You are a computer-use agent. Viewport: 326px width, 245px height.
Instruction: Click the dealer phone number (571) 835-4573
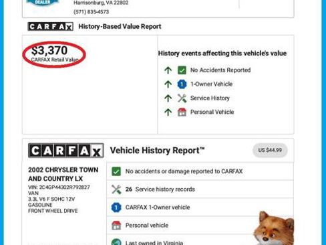coord(91,12)
